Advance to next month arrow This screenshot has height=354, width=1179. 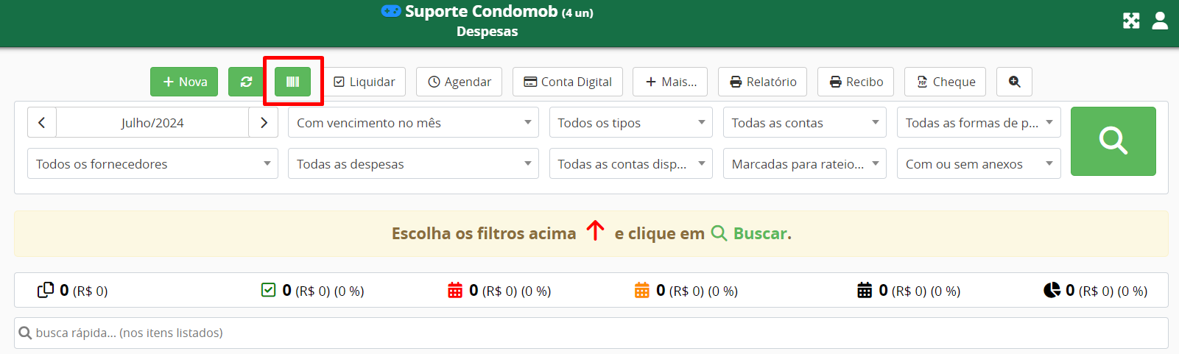click(264, 123)
